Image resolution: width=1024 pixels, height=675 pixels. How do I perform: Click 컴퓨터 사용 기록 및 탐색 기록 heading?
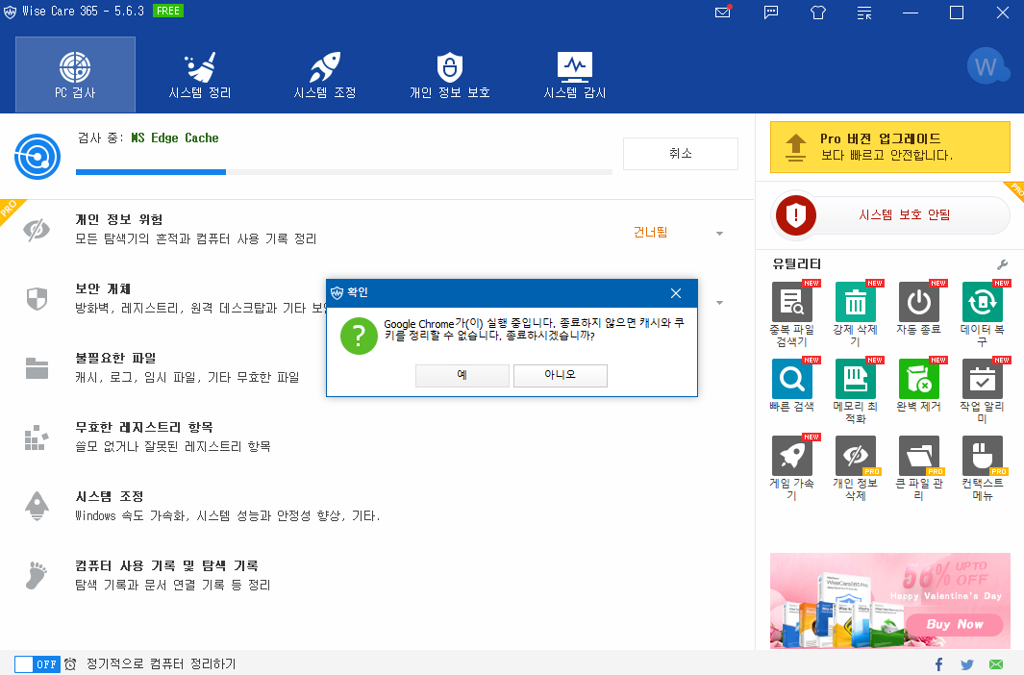pos(166,566)
